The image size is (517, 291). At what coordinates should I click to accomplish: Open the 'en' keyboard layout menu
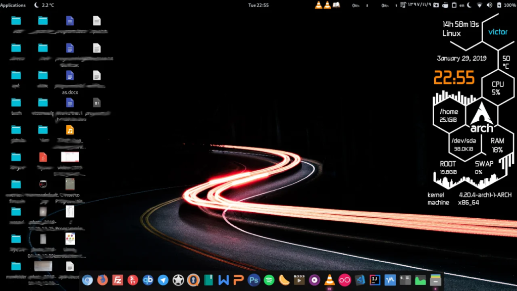click(x=462, y=5)
